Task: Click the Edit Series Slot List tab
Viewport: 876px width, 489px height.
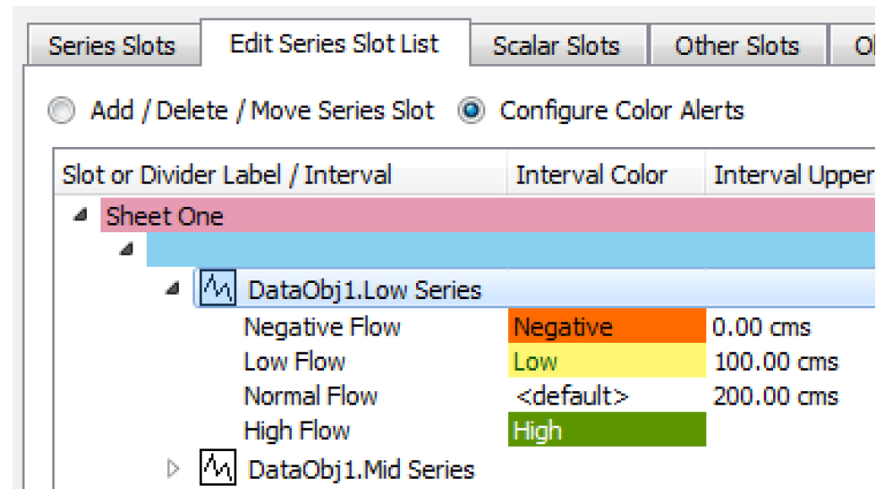Action: (334, 44)
